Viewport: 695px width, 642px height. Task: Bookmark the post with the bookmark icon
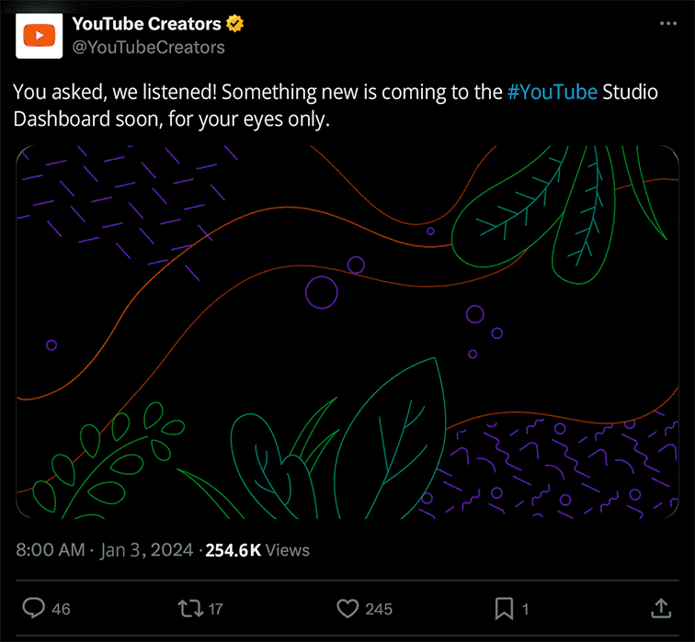tap(504, 608)
